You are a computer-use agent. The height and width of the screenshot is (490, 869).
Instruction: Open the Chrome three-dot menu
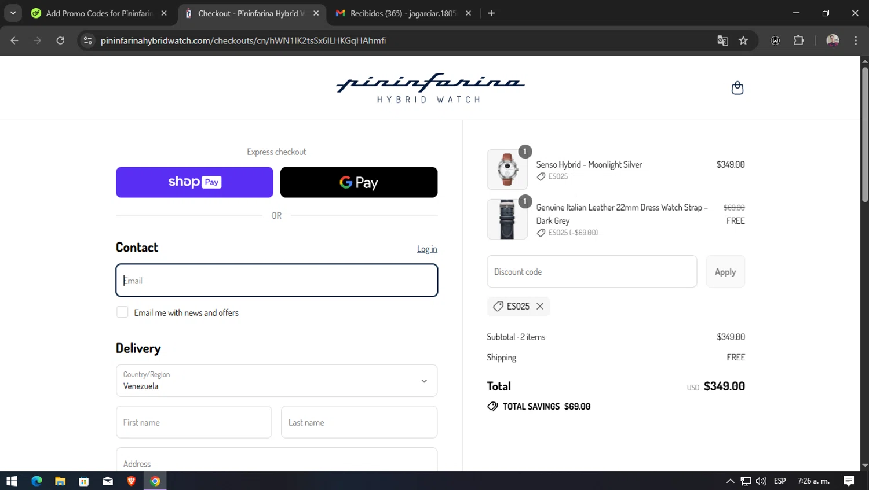pos(855,40)
